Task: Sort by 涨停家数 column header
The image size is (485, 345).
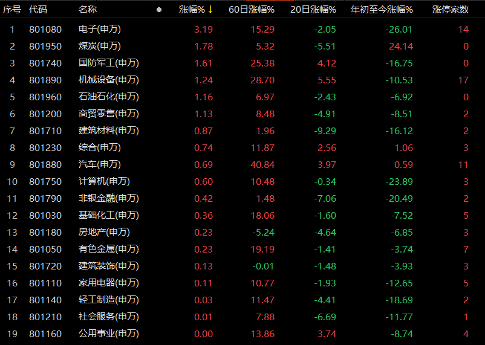Action: pos(451,10)
